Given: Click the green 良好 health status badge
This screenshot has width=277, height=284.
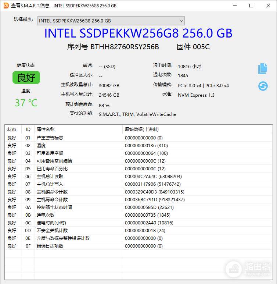Looking at the screenshot, I should click(26, 78).
